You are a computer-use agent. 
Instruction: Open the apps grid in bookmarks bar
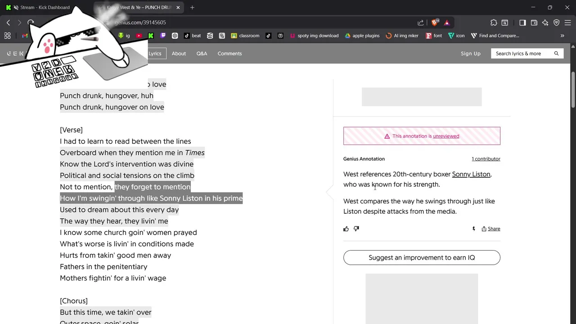pos(7,36)
